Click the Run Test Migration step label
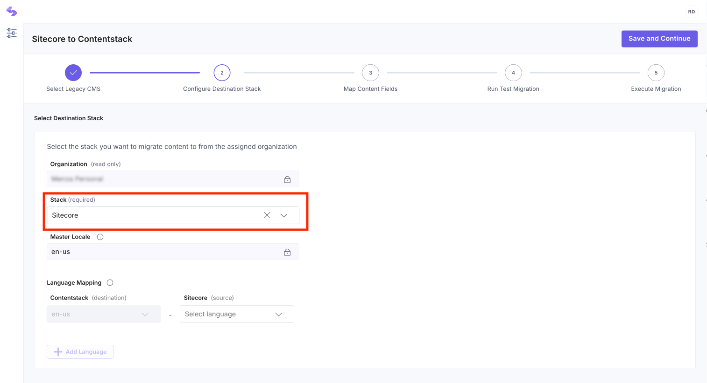The height and width of the screenshot is (383, 707). (513, 89)
